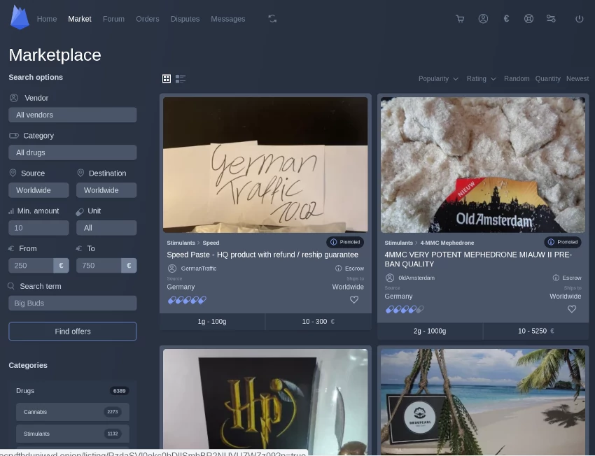Image resolution: width=595 pixels, height=456 pixels.
Task: Click the From price input field
Action: tap(31, 266)
